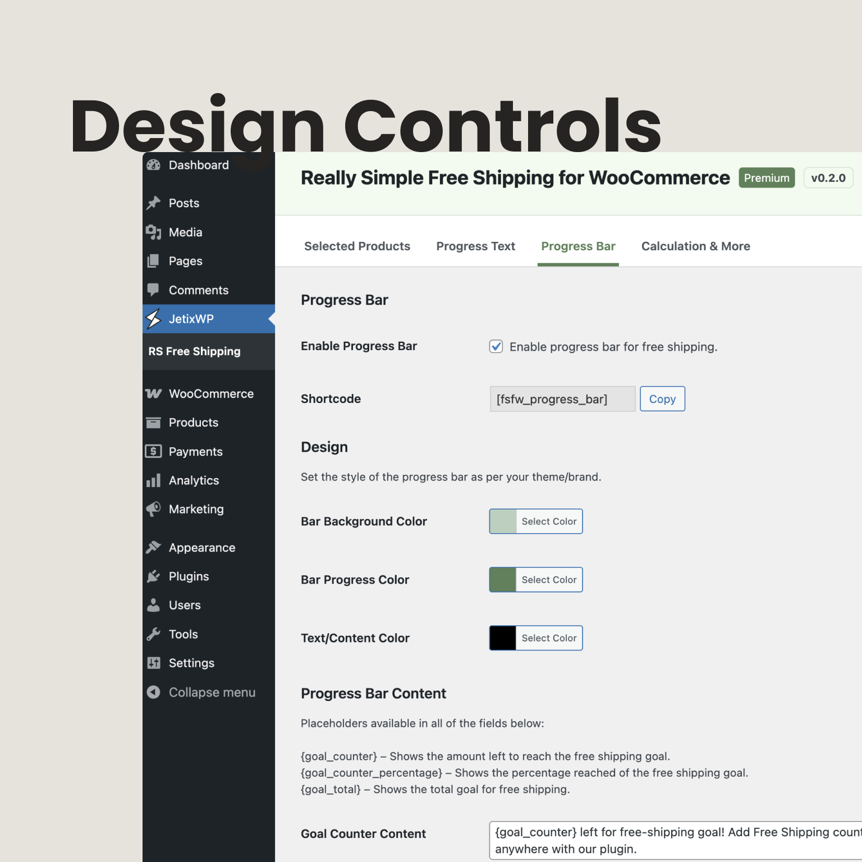Click the v0.2.0 version badge
The height and width of the screenshot is (862, 862).
click(828, 178)
